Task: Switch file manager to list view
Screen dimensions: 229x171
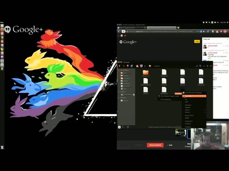Action: [x=208, y=66]
